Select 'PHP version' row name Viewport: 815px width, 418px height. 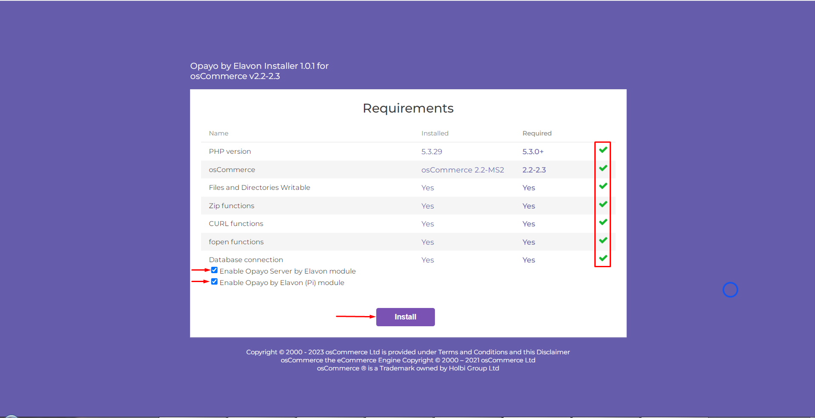click(x=230, y=152)
